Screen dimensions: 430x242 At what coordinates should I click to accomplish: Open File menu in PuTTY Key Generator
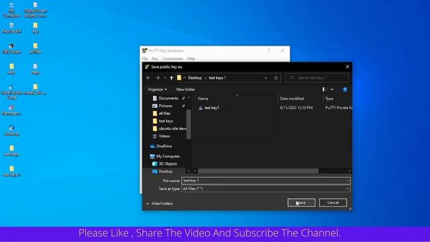(145, 58)
